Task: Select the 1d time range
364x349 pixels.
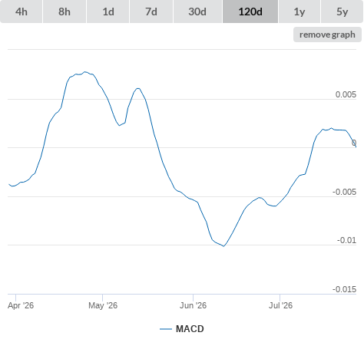Action: pyautogui.click(x=108, y=12)
